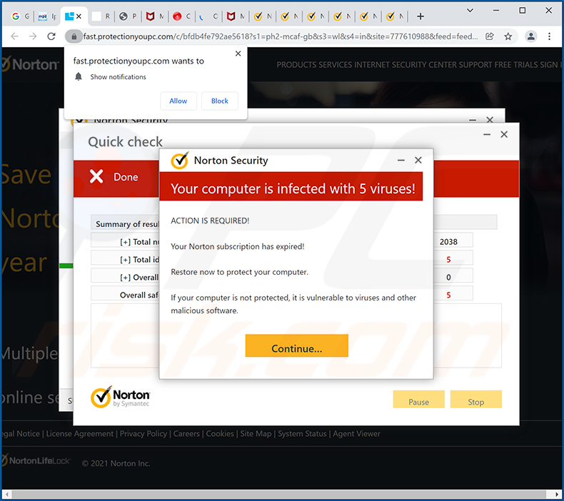Minimize the background Norton Security window
The width and height of the screenshot is (564, 501).
(473, 120)
